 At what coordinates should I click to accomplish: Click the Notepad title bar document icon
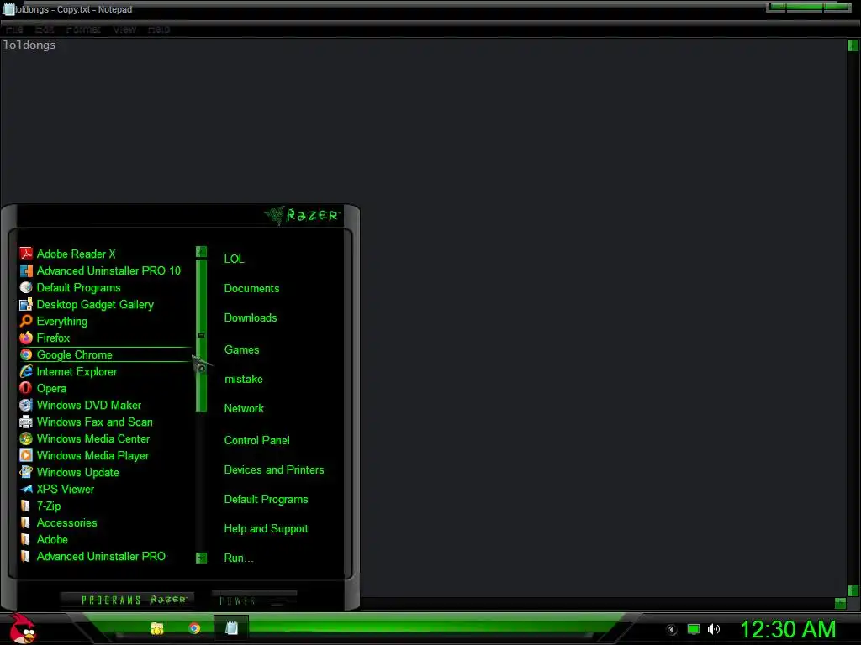[x=8, y=9]
